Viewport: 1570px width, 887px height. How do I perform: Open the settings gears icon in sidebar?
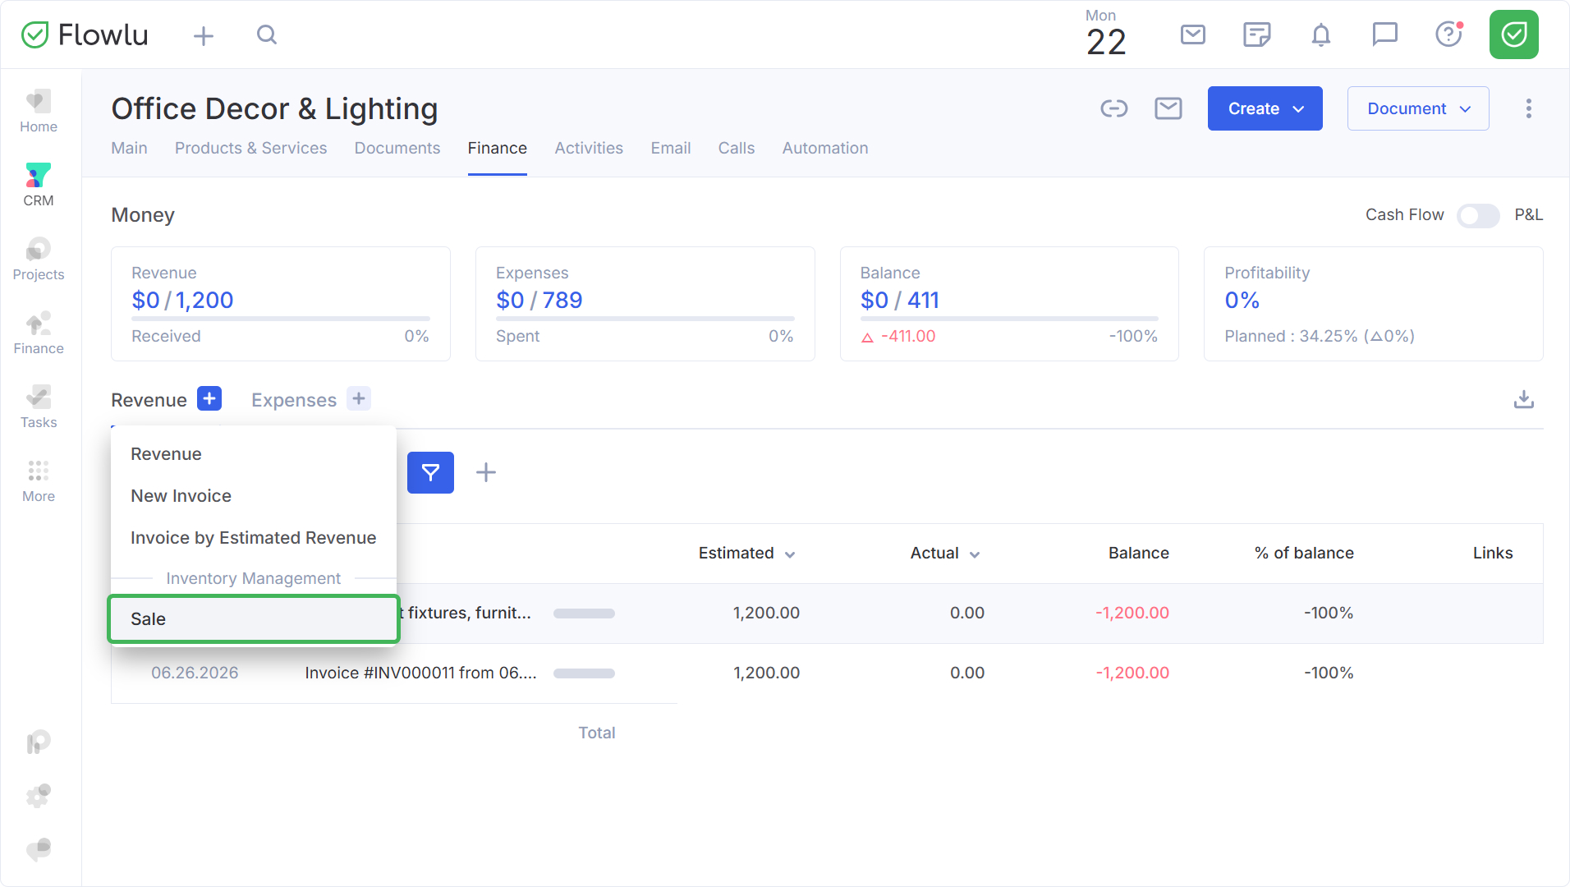pos(39,795)
